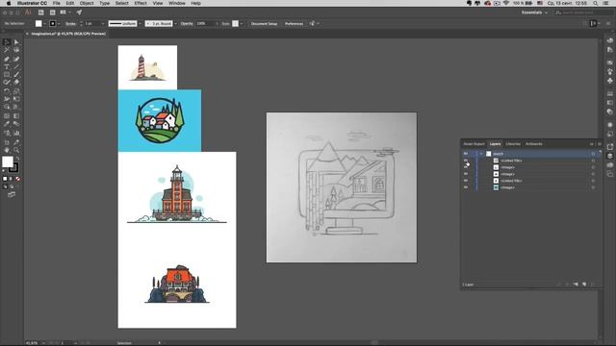616x346 pixels.
Task: Open the Fill color dropdown in the Control bar
Action: tap(44, 23)
